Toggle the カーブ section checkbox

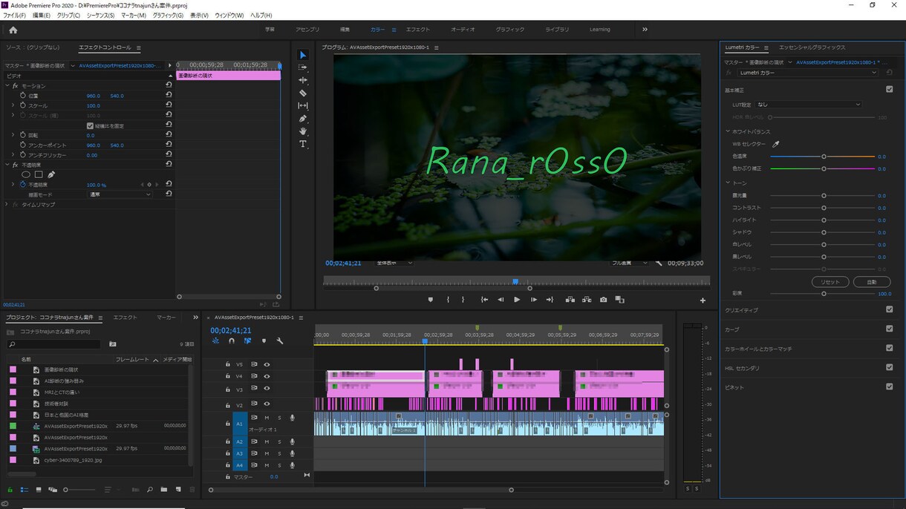[890, 329]
